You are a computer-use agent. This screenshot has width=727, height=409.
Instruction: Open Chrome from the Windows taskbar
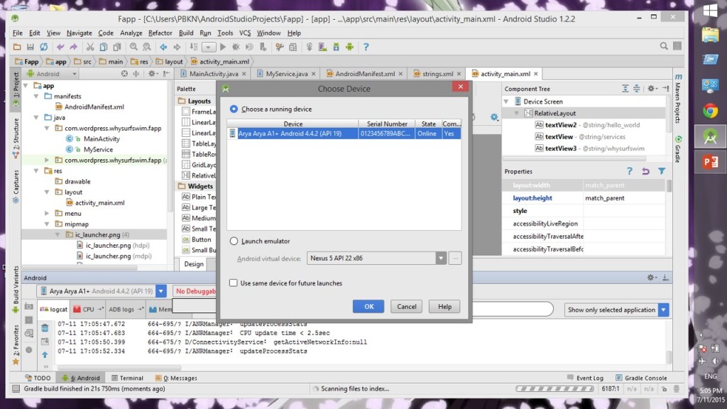(709, 110)
